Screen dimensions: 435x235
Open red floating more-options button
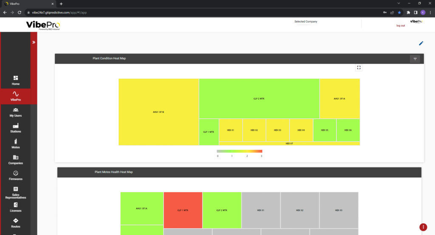(423, 227)
